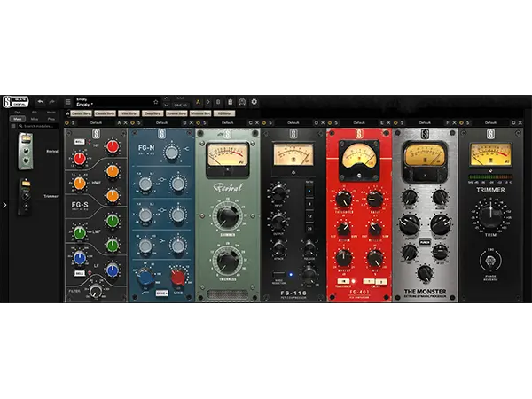Toggle the power button on the first module slot
This screenshot has height=399, width=532.
pos(66,121)
